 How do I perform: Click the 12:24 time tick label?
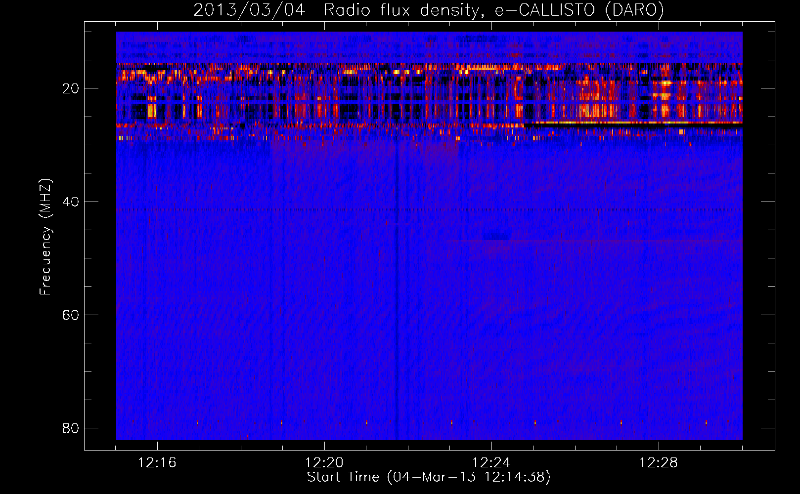pyautogui.click(x=491, y=462)
